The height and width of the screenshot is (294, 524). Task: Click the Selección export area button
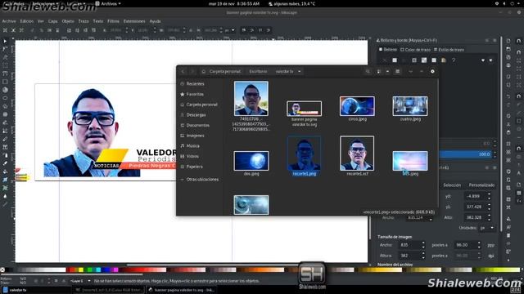point(452,185)
